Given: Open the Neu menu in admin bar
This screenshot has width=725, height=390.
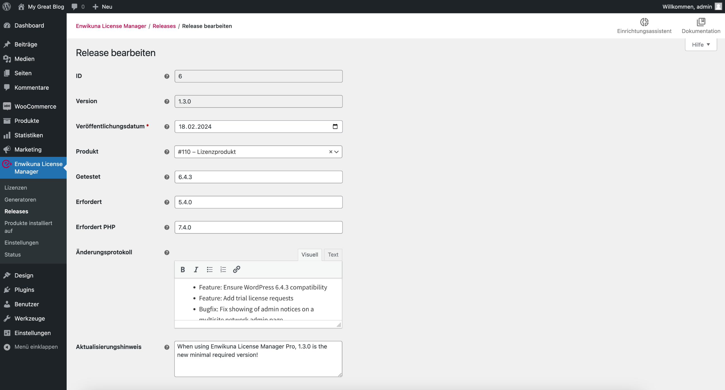Looking at the screenshot, I should point(102,6).
